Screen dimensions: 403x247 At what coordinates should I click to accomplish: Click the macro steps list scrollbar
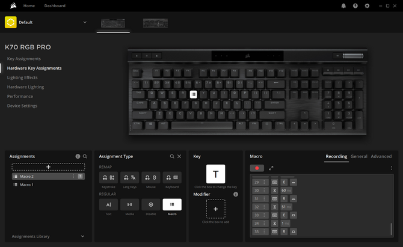tap(391, 229)
